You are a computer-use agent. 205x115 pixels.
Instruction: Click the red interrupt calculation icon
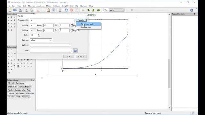point(71,10)
